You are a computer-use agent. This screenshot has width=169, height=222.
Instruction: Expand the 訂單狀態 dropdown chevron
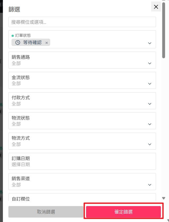(x=150, y=43)
